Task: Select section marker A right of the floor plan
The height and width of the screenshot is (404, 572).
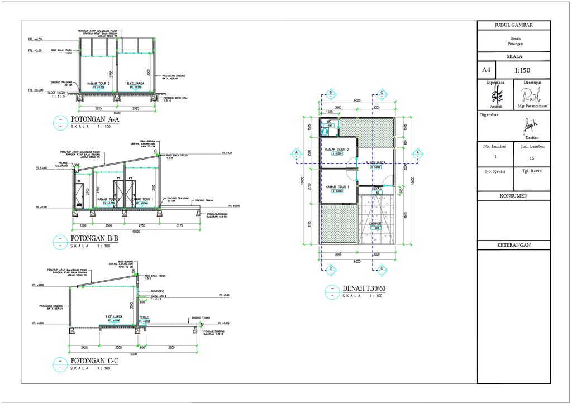Action: [417, 153]
